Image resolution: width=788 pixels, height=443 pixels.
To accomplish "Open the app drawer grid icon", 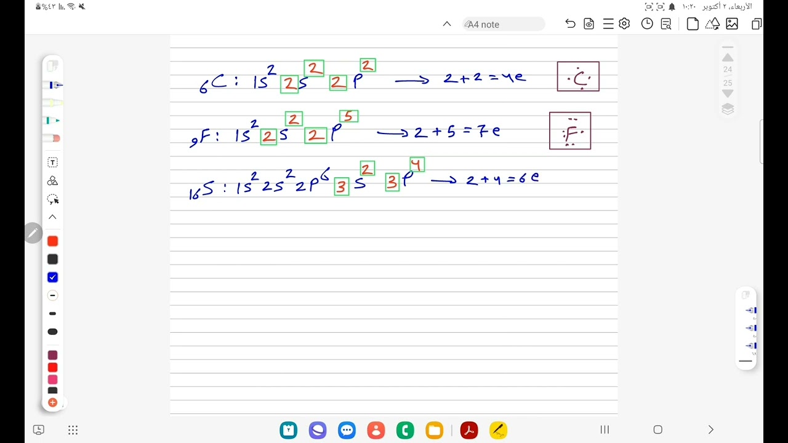I will pos(73,430).
